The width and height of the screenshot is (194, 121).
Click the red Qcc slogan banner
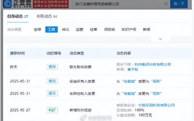[51, 4]
